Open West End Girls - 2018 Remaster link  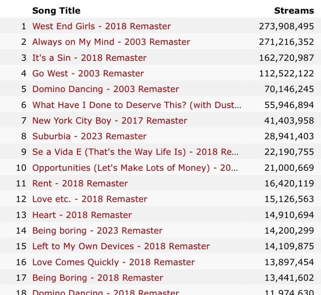pyautogui.click(x=101, y=26)
